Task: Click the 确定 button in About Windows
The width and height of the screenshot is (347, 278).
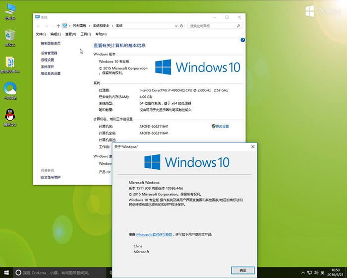Action: point(242,270)
